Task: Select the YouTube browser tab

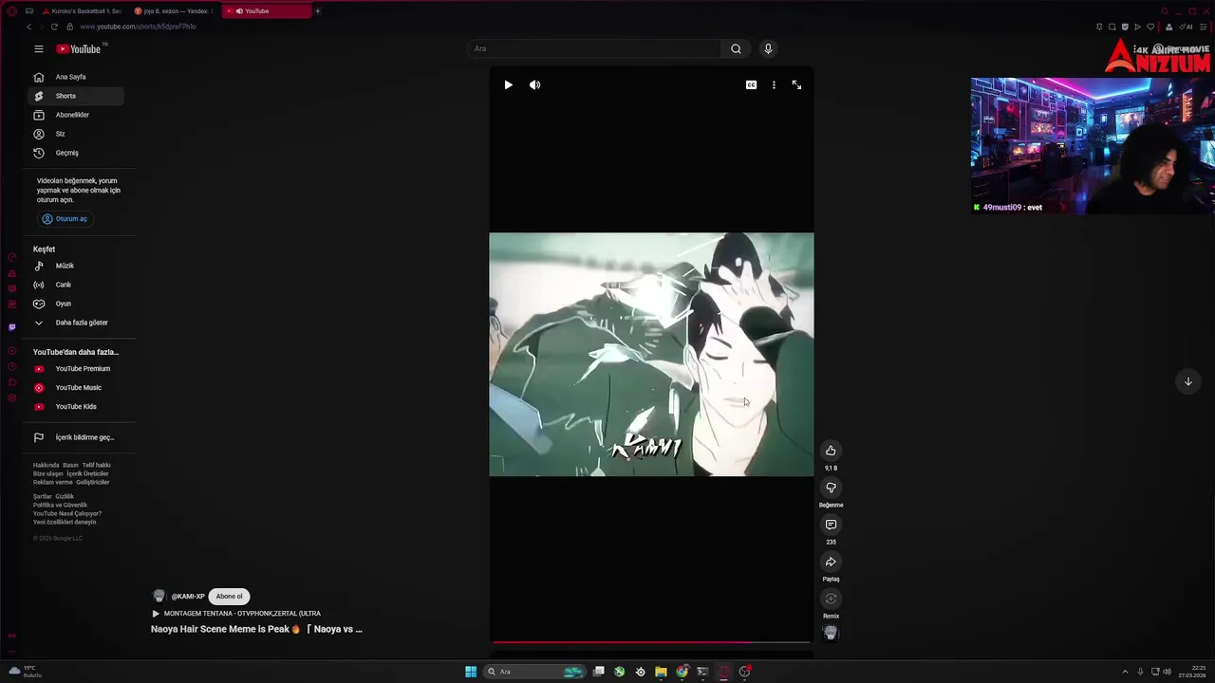Action: point(266,11)
